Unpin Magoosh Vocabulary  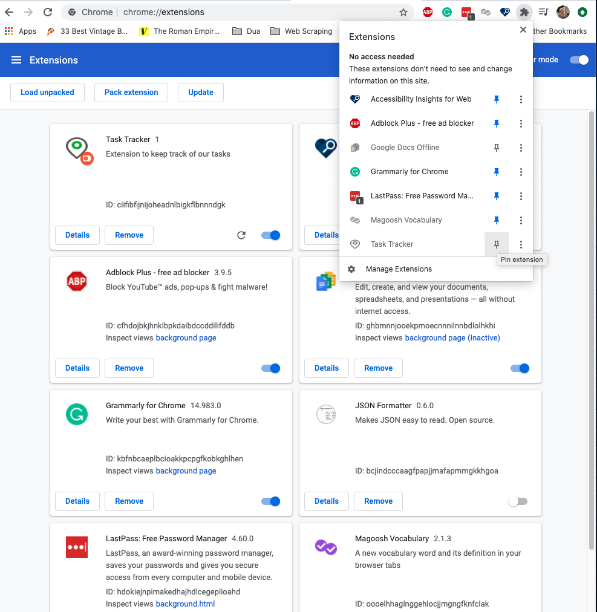[x=496, y=220]
